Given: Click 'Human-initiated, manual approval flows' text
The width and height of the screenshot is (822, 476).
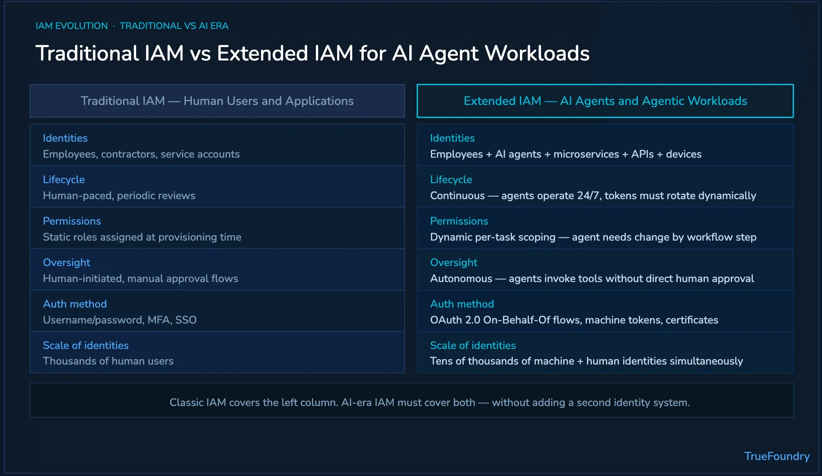Looking at the screenshot, I should point(140,279).
